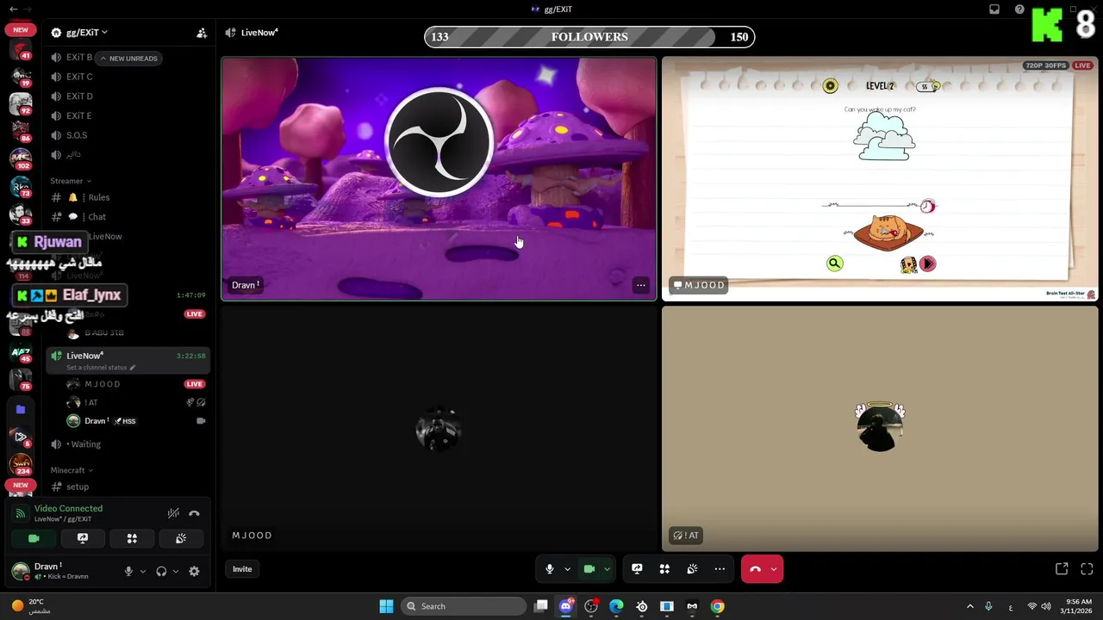
Task: Share screen from voice connection panel
Action: tap(83, 538)
